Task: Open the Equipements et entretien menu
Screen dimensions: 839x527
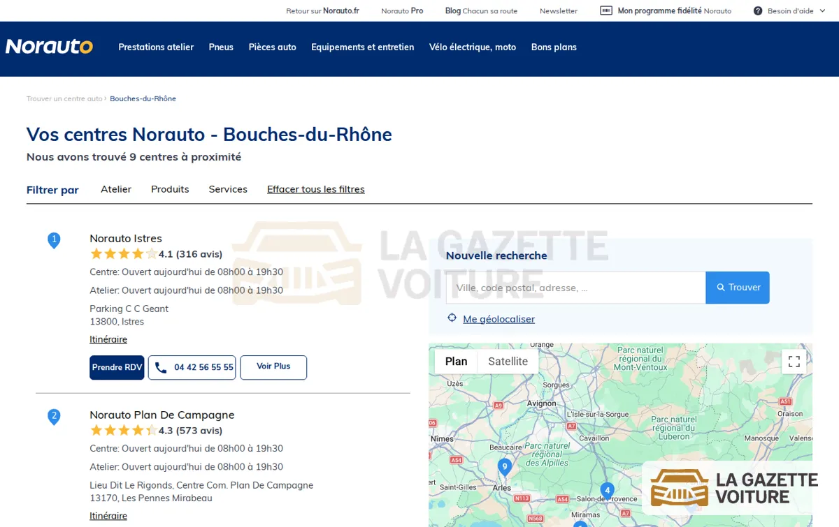Action: tap(363, 47)
